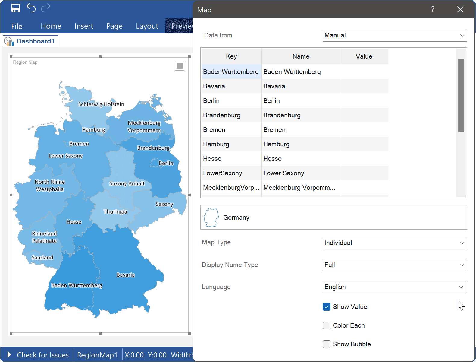Viewport: 476px width, 362px height.
Task: Select the Berlin key cell
Action: pos(231,101)
